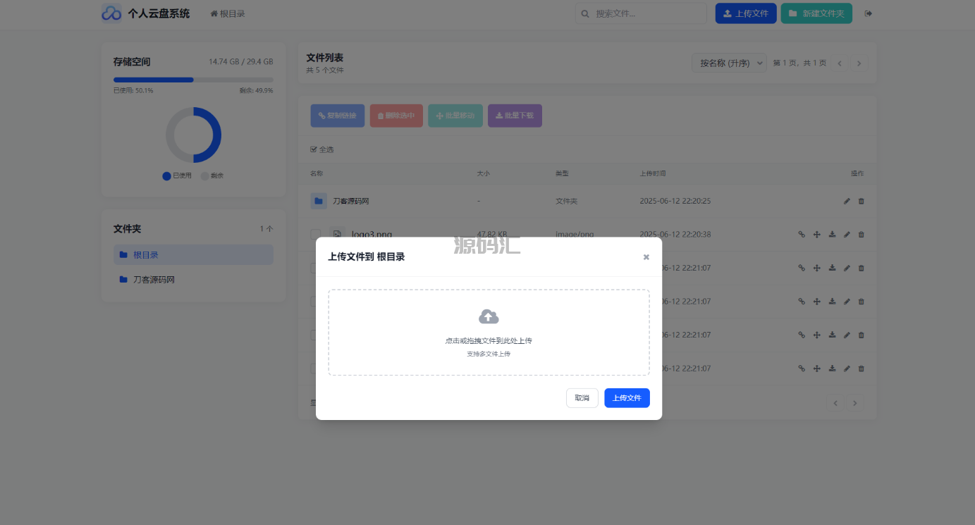Viewport: 975px width, 525px height.
Task: Click the 上传文件 button in the upload dialog
Action: (627, 398)
